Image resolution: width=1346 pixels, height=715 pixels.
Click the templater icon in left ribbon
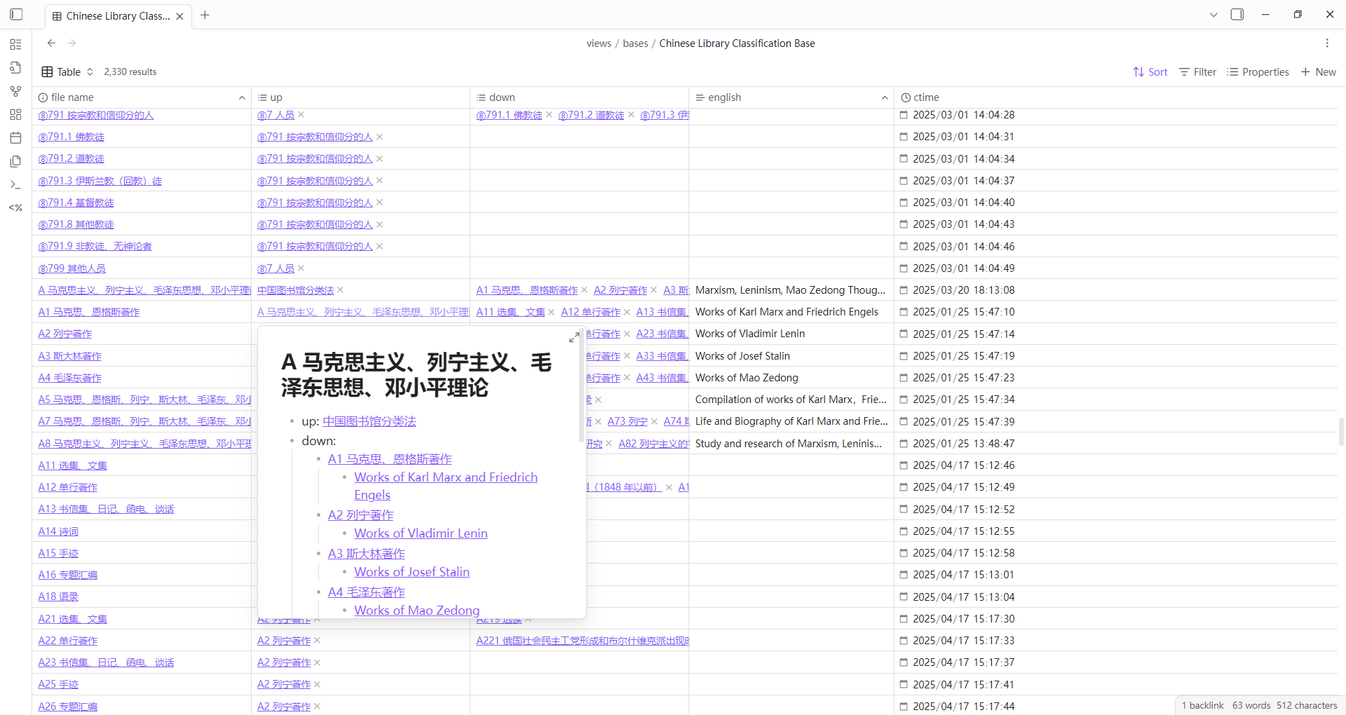click(x=15, y=207)
